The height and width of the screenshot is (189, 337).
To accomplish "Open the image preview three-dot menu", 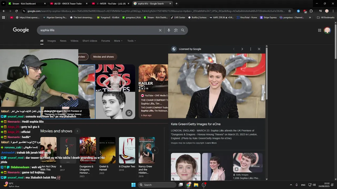I will coord(251,49).
